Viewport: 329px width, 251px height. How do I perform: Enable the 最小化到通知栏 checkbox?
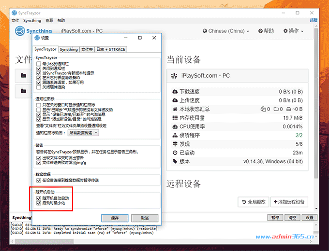(x=39, y=64)
